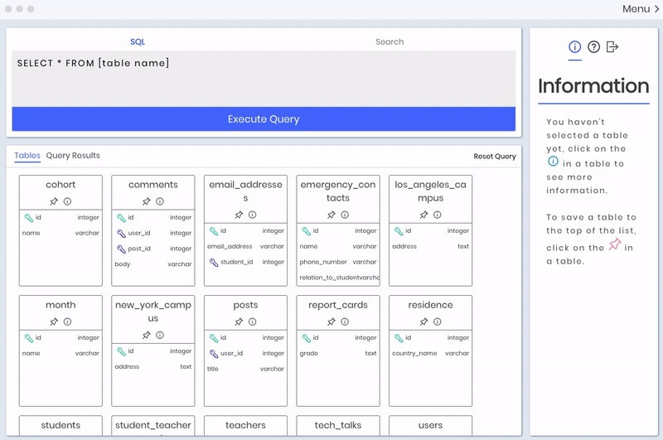Viewport: 663px width, 440px height.
Task: Open info for posts table
Action: pos(253,322)
